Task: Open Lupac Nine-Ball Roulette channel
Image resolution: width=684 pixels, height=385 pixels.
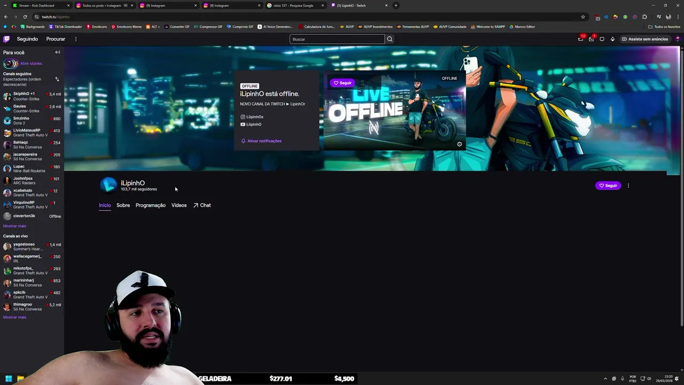Action: (x=32, y=168)
